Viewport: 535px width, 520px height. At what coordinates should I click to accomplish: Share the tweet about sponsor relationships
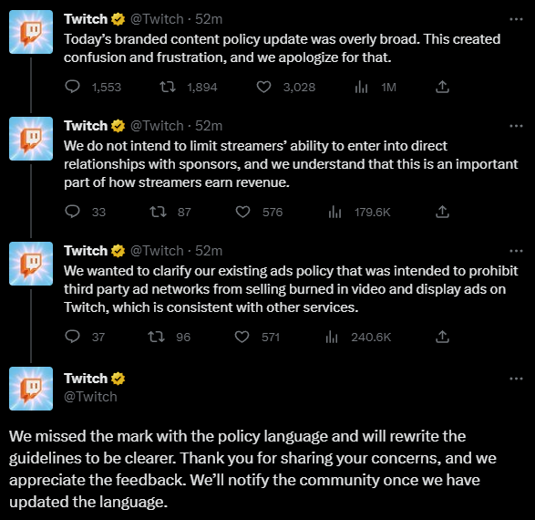click(442, 212)
